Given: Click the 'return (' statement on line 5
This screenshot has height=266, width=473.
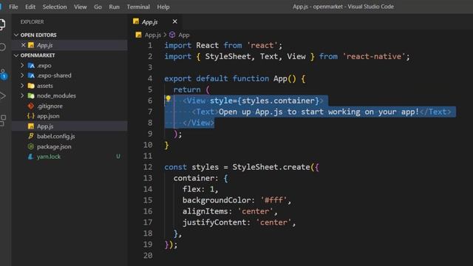Looking at the screenshot, I should coord(191,90).
